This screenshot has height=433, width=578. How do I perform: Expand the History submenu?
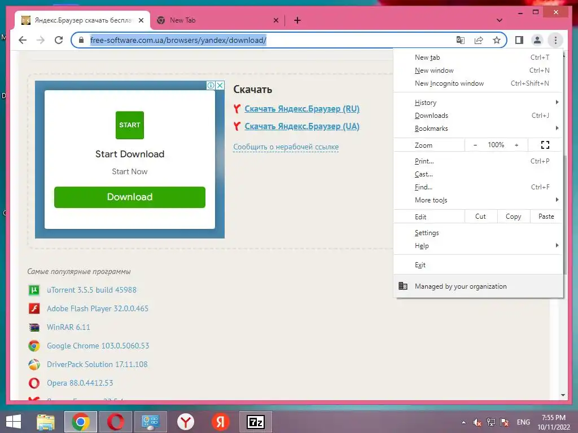479,103
